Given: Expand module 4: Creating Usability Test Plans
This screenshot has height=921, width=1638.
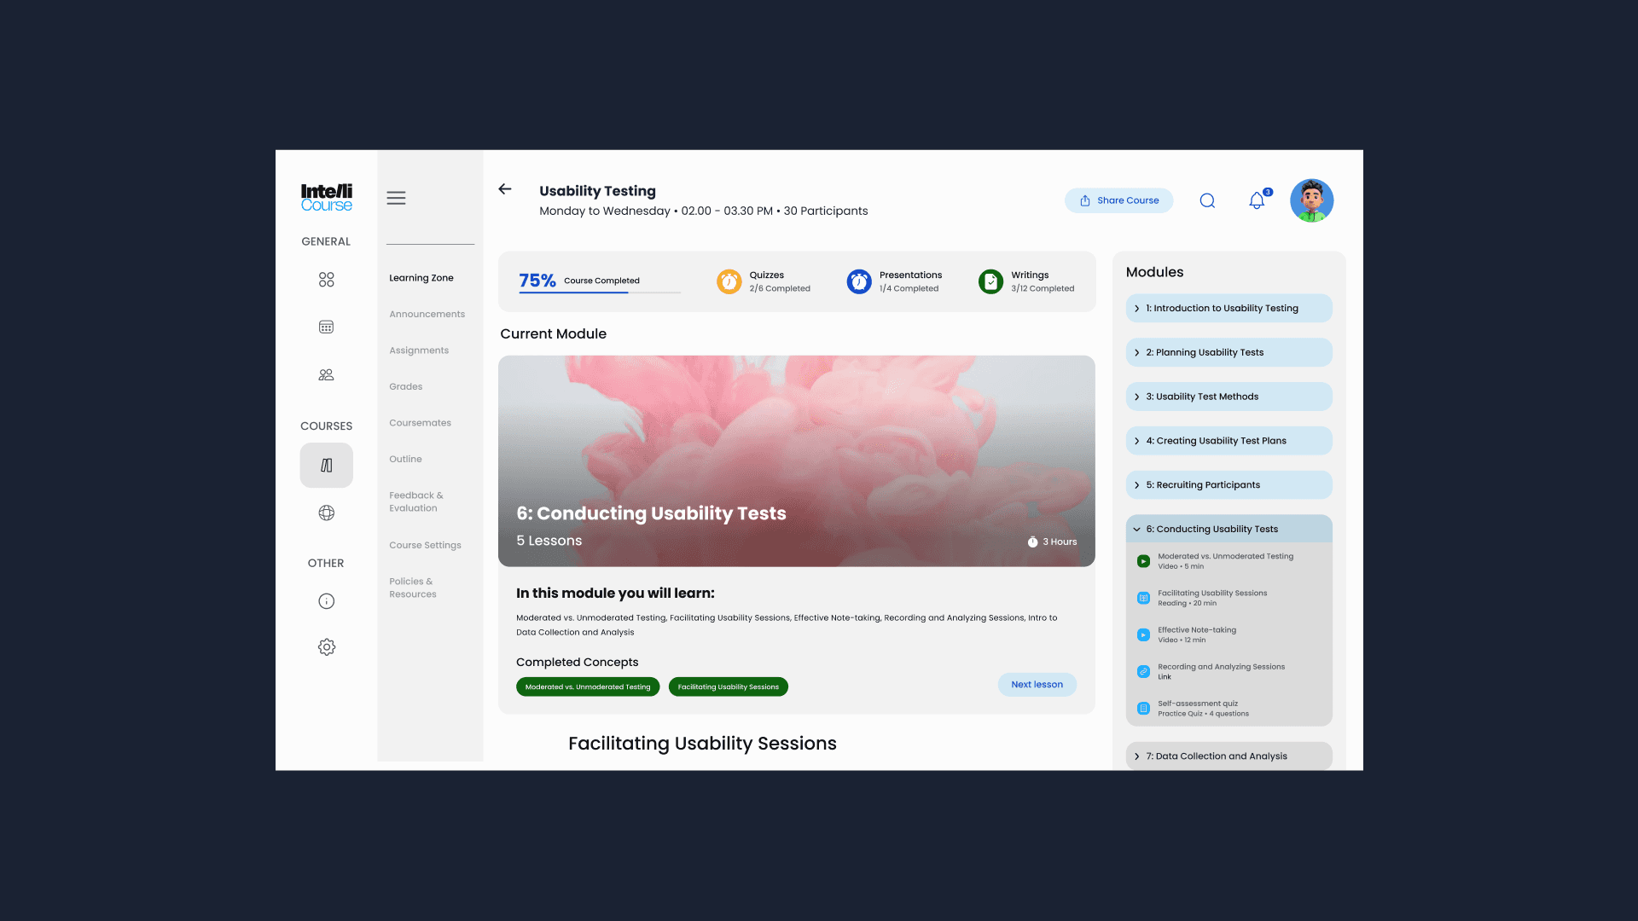Looking at the screenshot, I should [1228, 441].
